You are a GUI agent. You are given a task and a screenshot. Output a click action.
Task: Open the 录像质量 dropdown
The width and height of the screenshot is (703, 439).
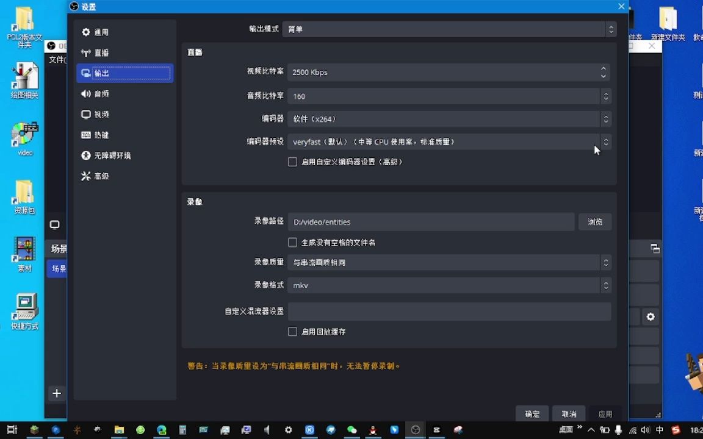pyautogui.click(x=449, y=263)
